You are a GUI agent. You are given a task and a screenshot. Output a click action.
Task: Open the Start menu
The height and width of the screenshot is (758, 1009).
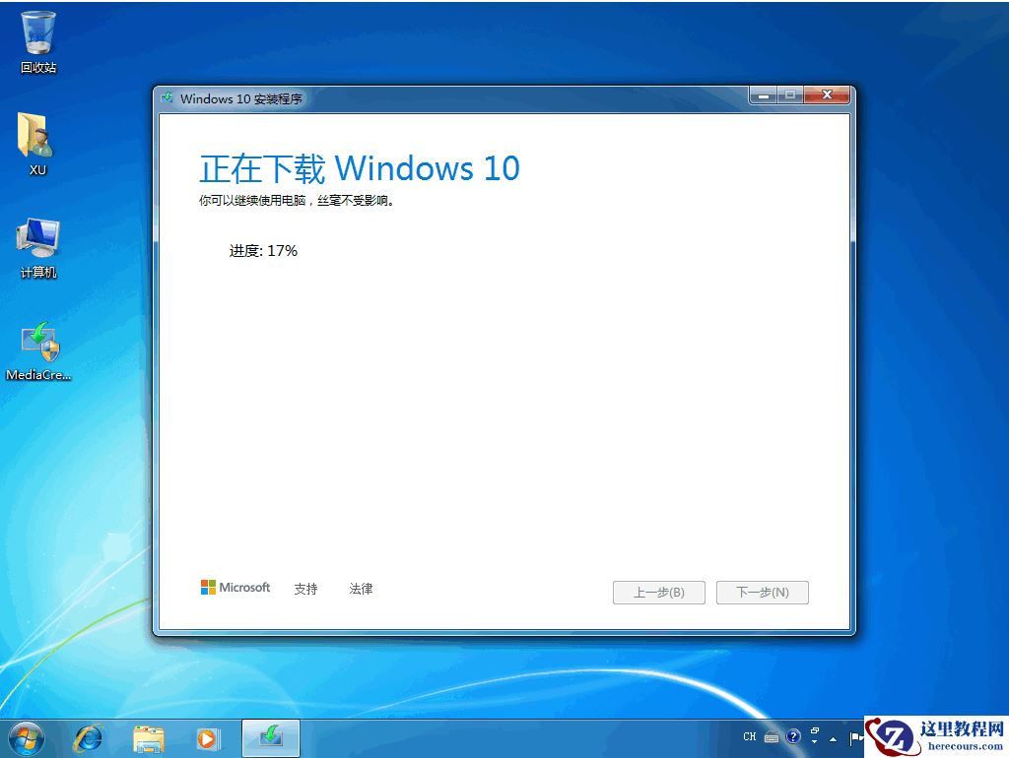click(x=25, y=737)
